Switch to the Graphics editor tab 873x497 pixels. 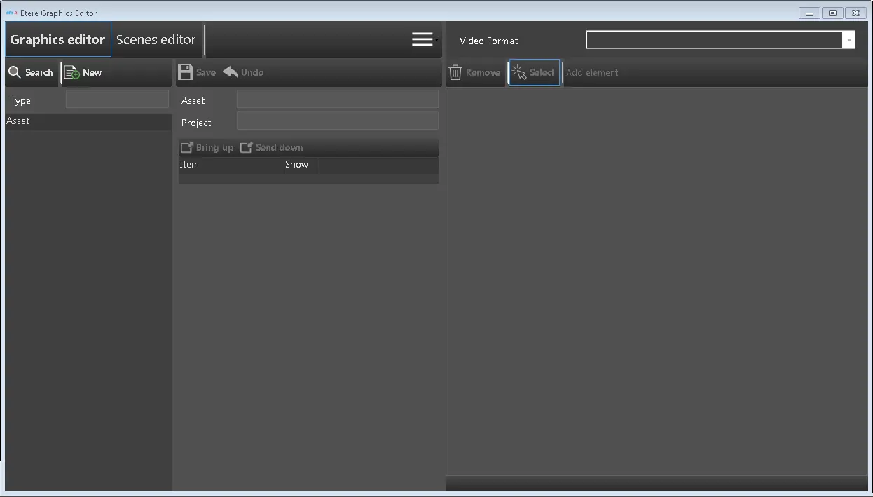(x=57, y=40)
